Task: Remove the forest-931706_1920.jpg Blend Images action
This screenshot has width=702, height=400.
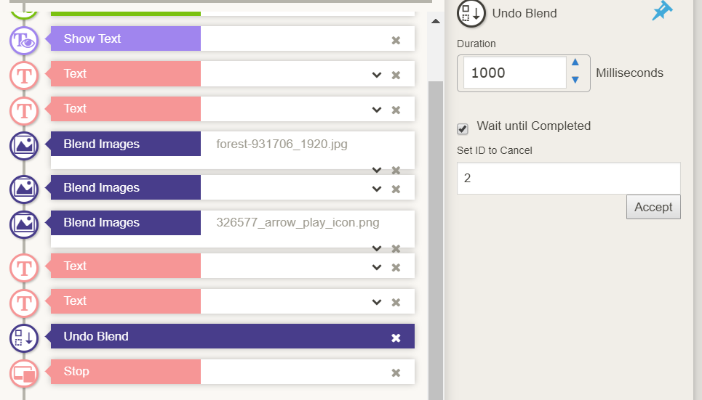Action: tap(396, 170)
